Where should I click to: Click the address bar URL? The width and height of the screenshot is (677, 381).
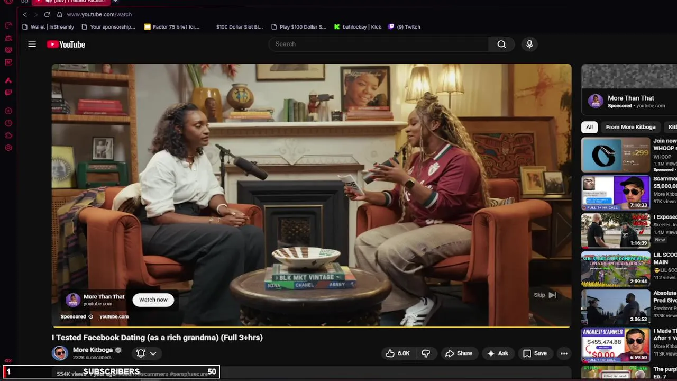99,14
